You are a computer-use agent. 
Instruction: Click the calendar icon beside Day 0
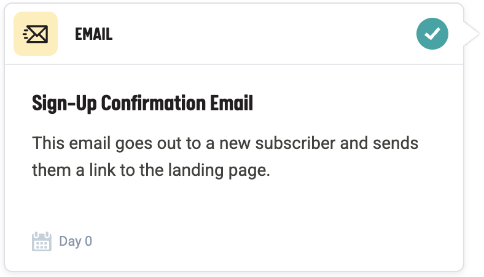41,241
